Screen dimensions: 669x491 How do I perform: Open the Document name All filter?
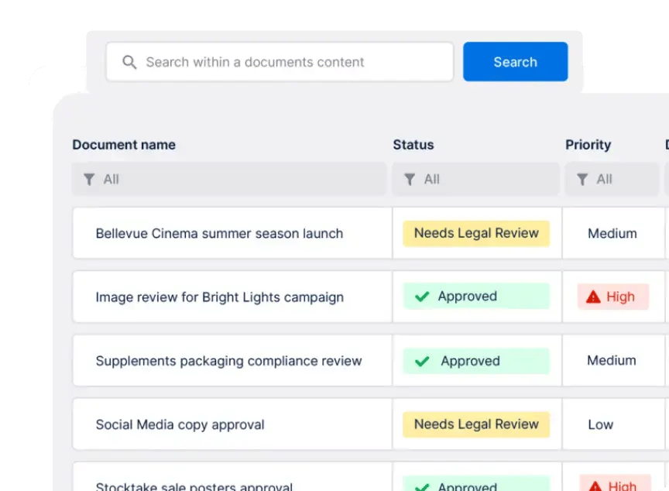229,180
